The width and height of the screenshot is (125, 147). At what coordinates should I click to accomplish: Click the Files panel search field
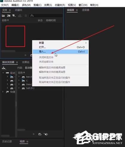coord(46,16)
